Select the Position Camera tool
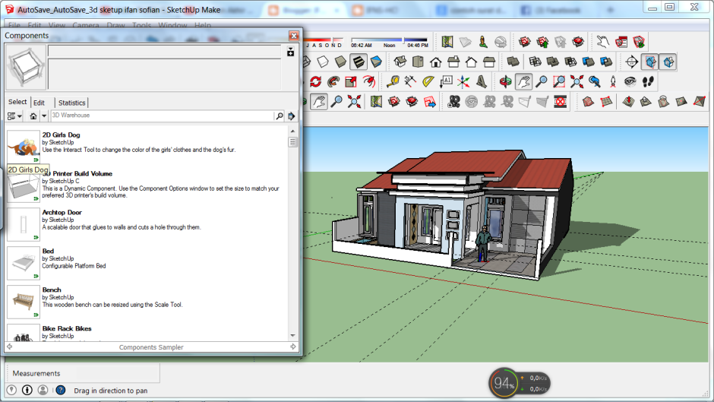Viewport: 714px width, 402px height. click(x=612, y=81)
